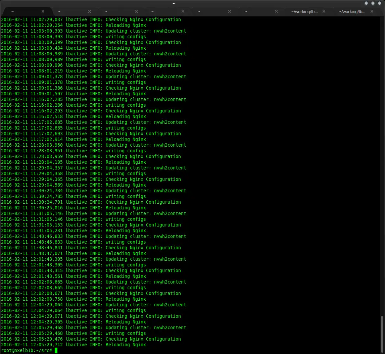The height and width of the screenshot is (354, 385).
Task: Click line 11:29:04,357 Updating cluster: nvwh2content
Action: coord(94,168)
